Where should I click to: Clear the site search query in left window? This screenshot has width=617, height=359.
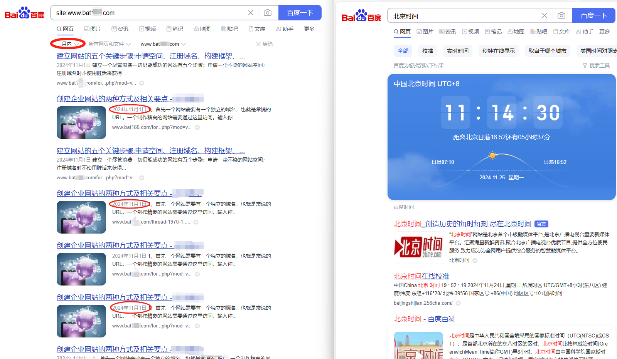251,13
